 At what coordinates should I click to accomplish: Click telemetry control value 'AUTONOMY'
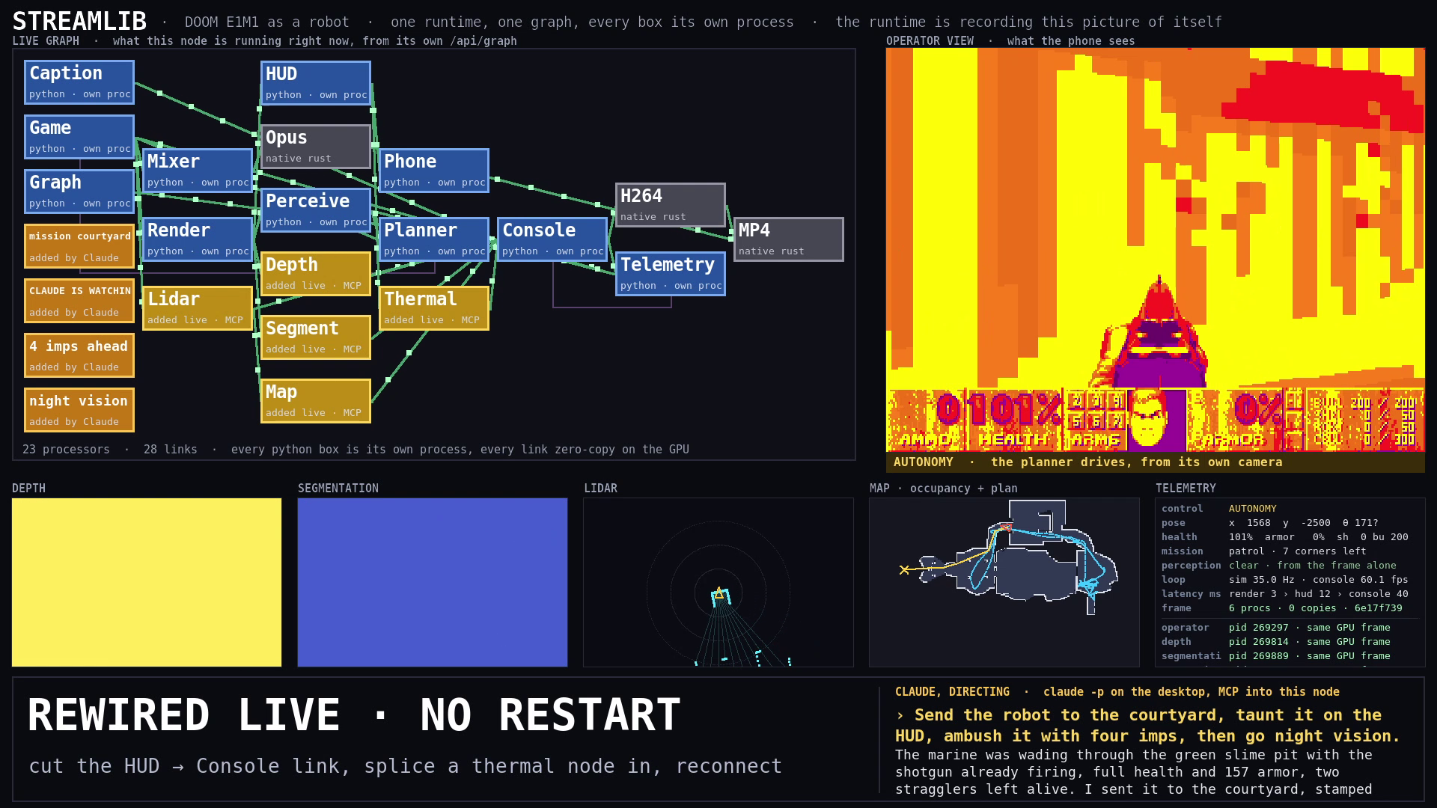click(x=1253, y=509)
